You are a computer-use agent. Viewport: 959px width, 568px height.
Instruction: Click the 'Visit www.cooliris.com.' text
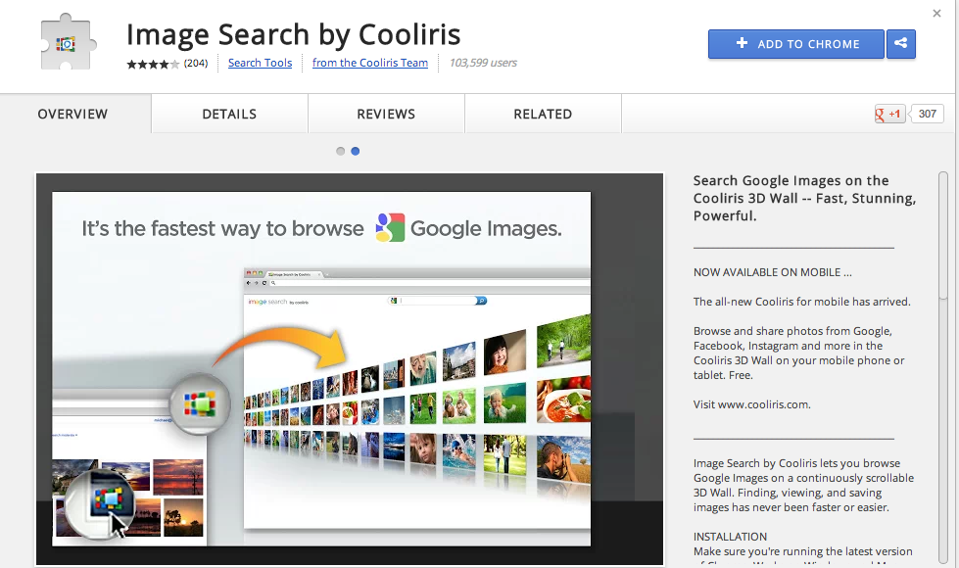point(751,404)
